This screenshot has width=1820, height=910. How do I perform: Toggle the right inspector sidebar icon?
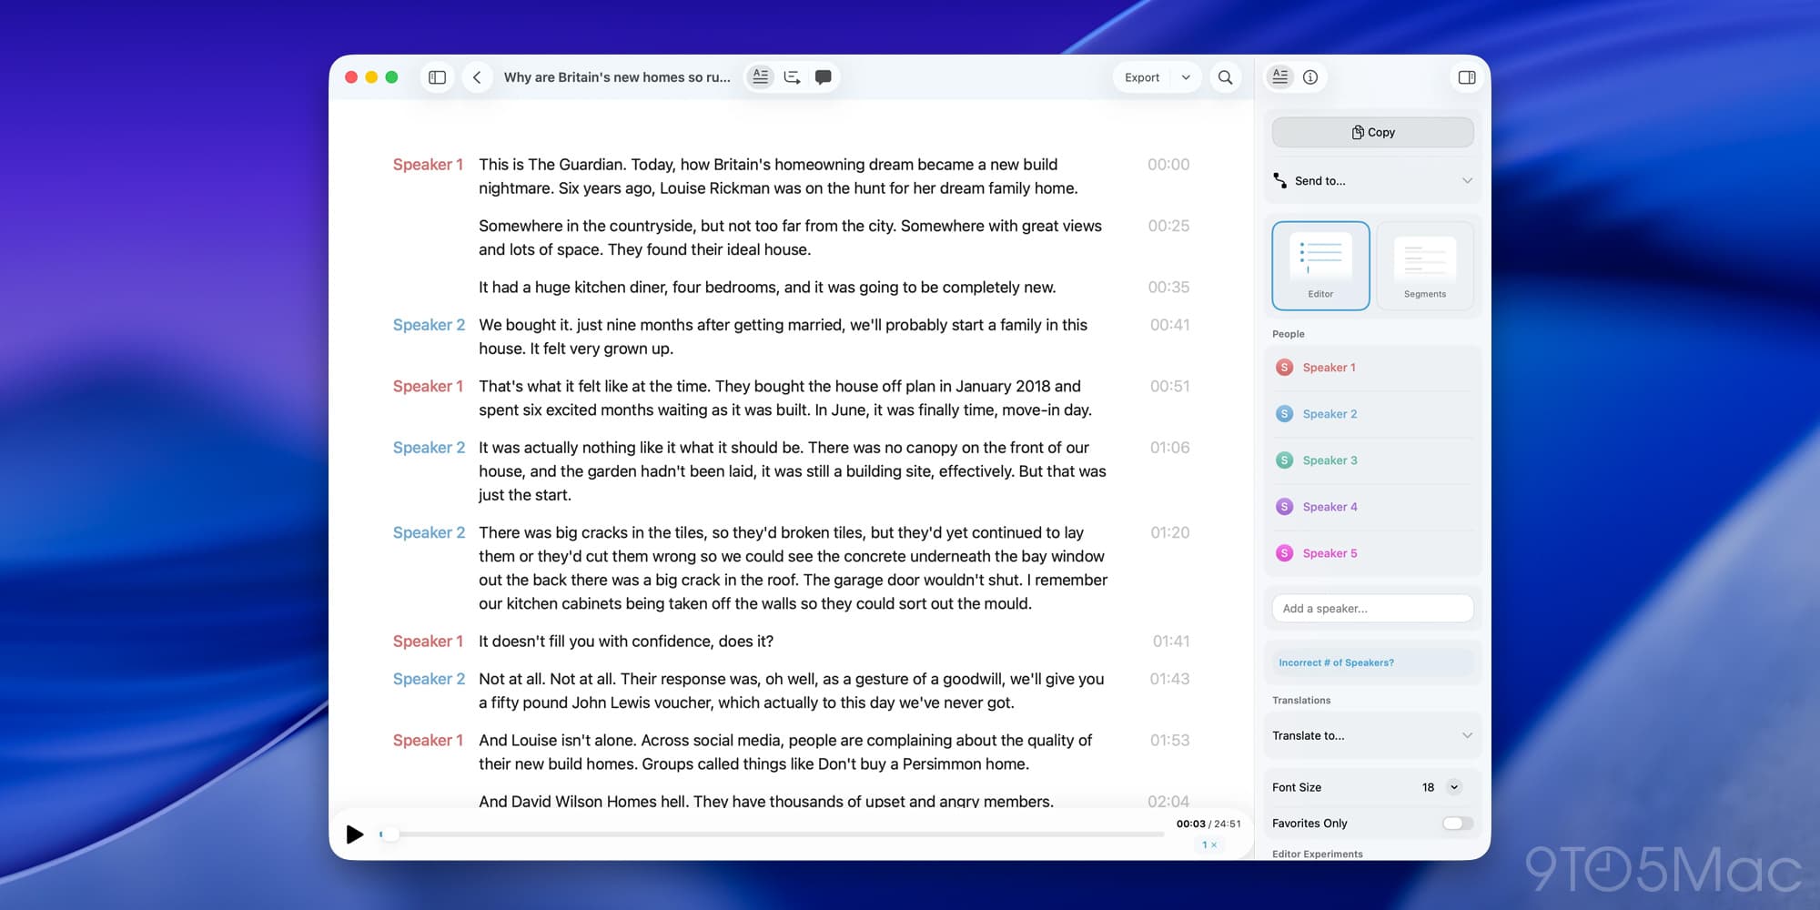click(1467, 77)
